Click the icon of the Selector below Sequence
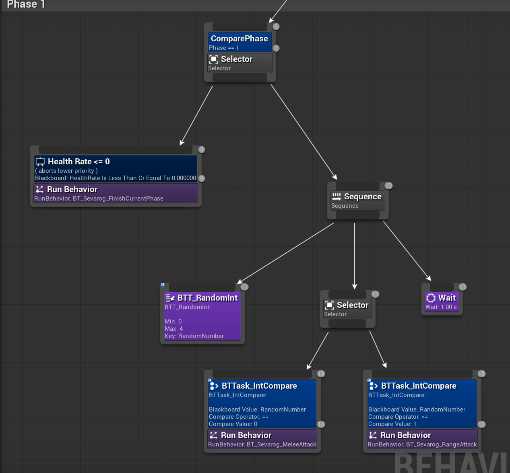 point(329,305)
